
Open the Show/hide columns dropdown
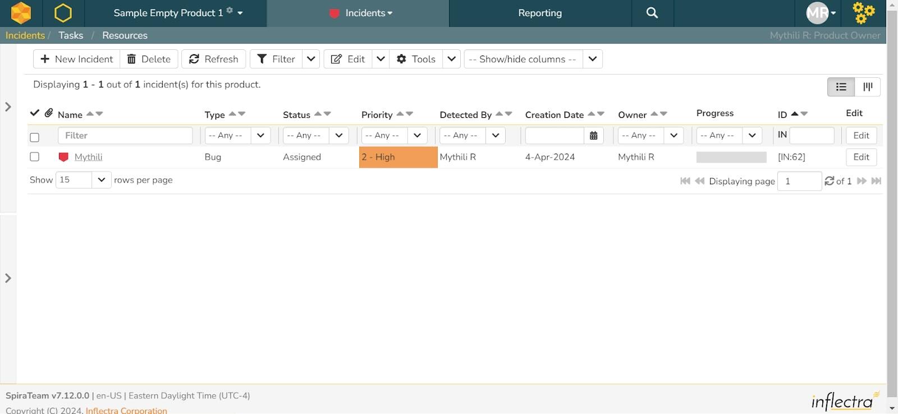[x=533, y=59]
